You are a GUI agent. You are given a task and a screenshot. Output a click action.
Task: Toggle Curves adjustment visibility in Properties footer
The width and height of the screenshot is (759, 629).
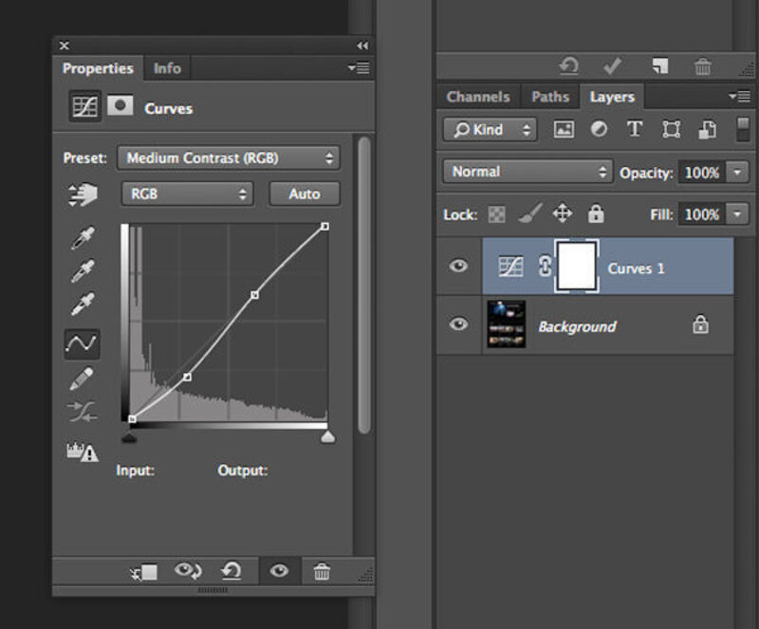click(279, 571)
